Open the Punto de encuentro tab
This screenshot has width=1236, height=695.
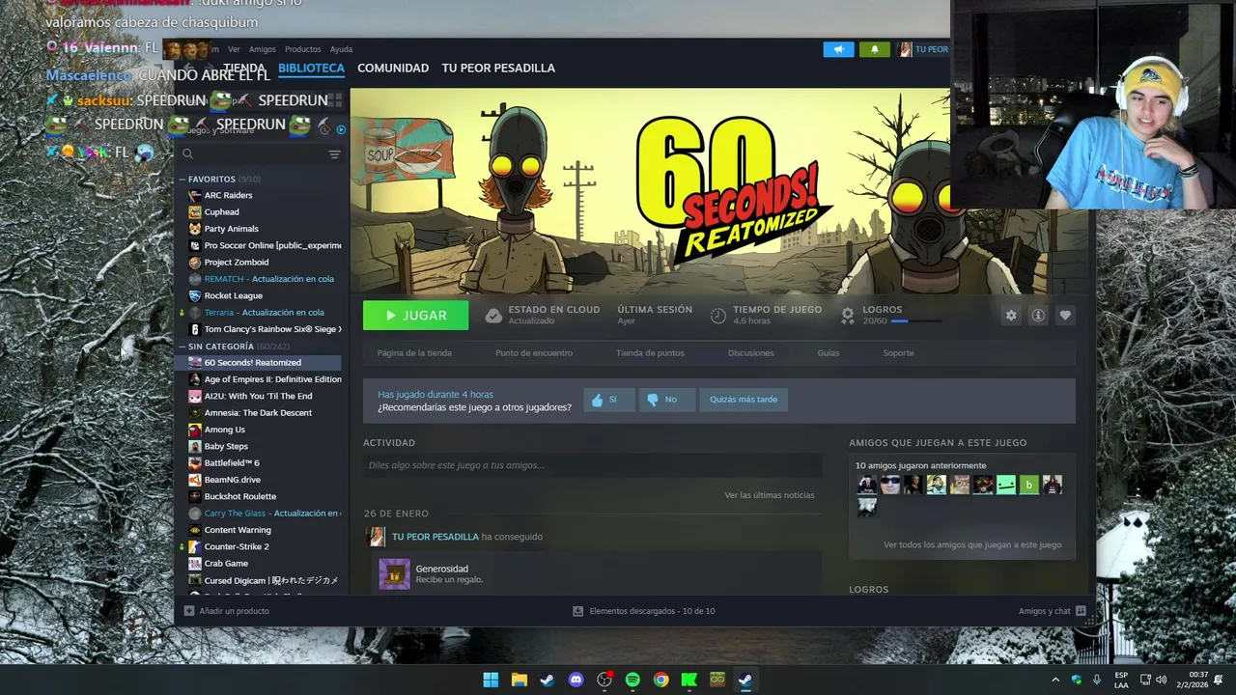tap(534, 353)
